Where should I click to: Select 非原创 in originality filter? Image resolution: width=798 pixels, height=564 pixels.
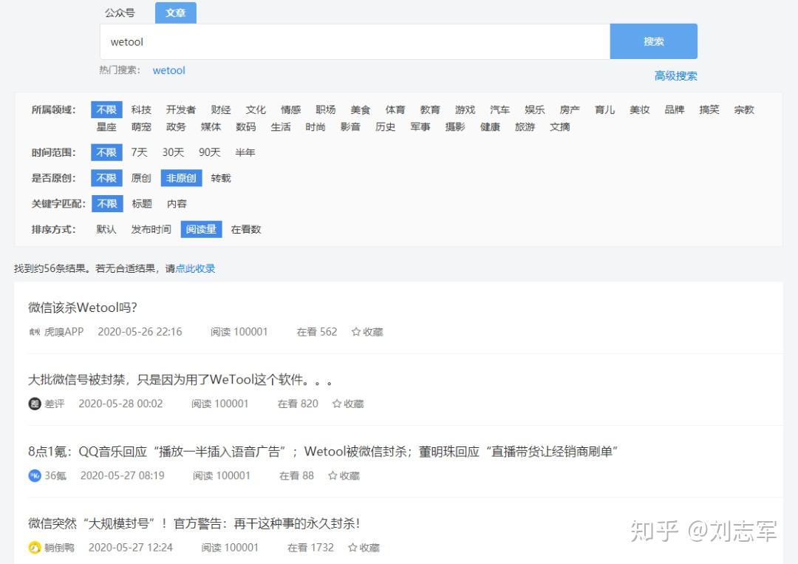pos(181,178)
